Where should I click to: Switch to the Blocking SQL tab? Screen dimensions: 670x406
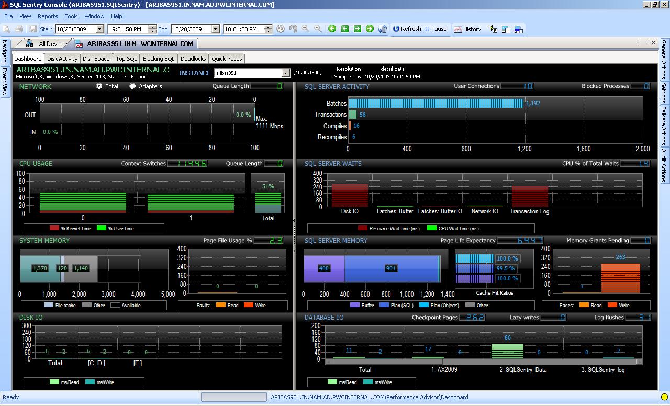(159, 59)
